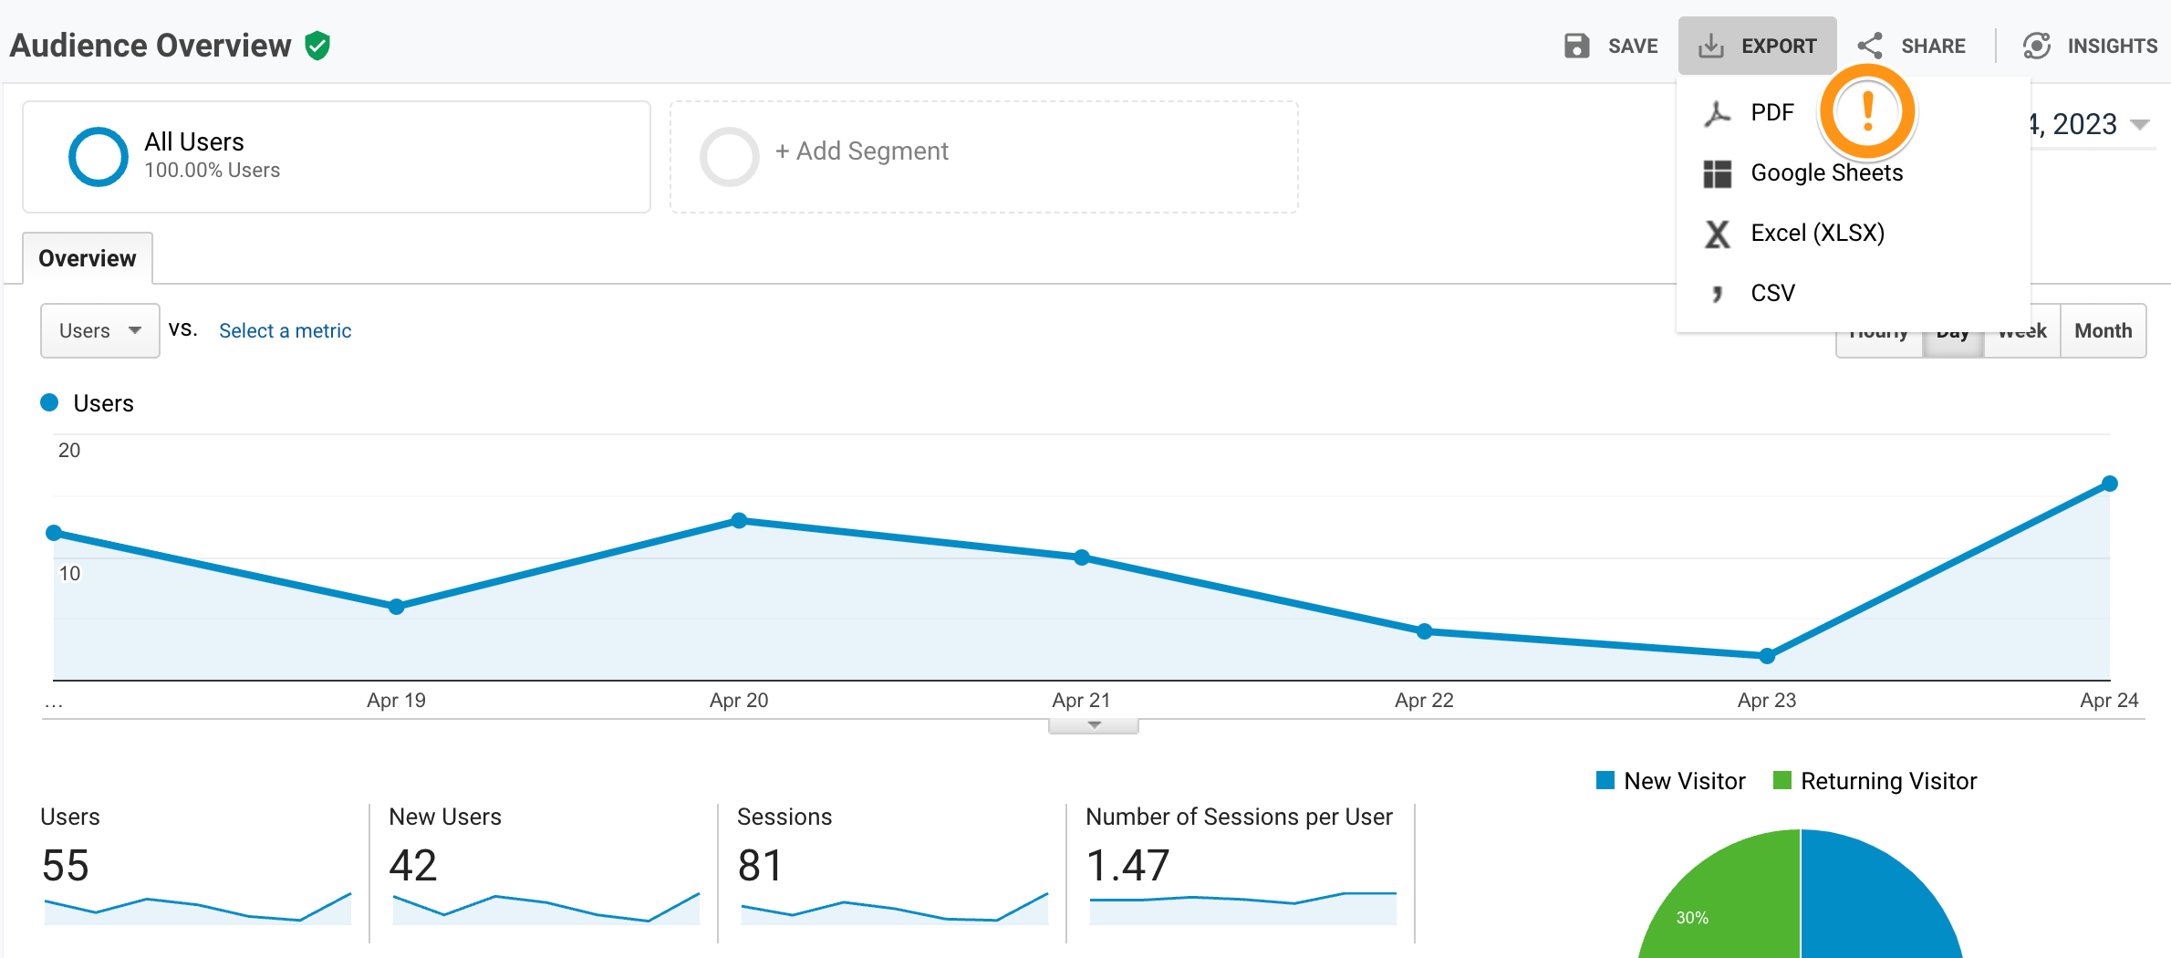Click the green verified shield icon
This screenshot has height=958, width=2171.
[317, 46]
